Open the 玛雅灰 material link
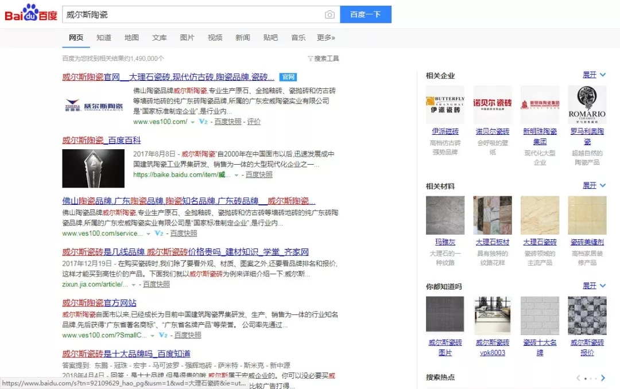This screenshot has height=389, width=620. tap(445, 242)
